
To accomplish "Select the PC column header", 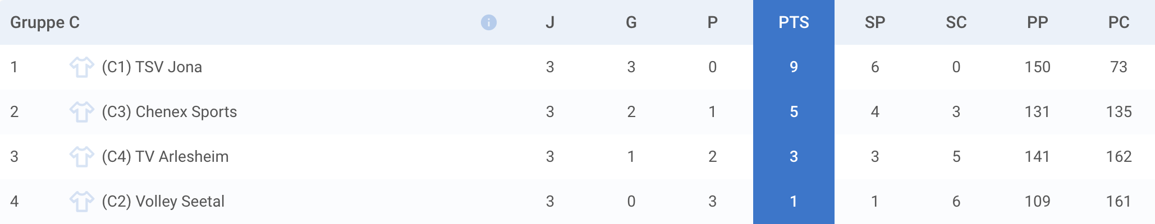I will tap(1119, 22).
